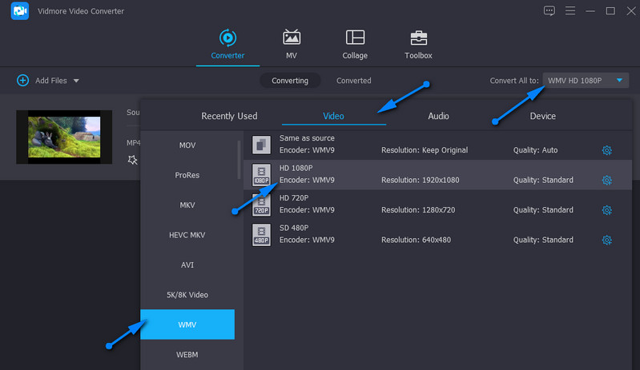
Task: Switch to the Device tab
Action: pyautogui.click(x=542, y=116)
